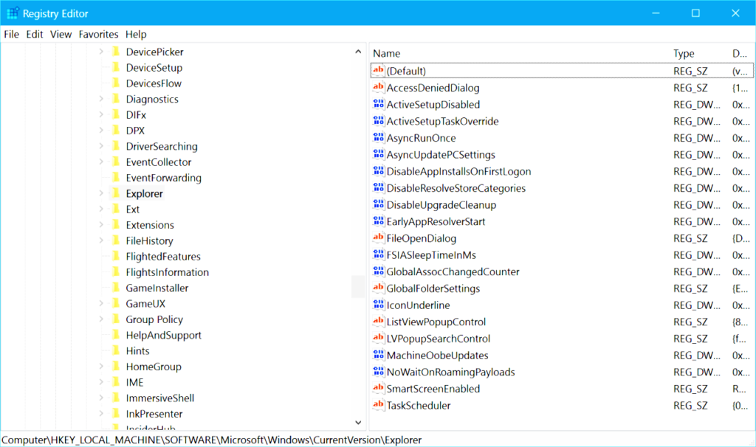Click the string icon of FileOpenDialog
Screen dimensions: 756x447
click(x=379, y=238)
